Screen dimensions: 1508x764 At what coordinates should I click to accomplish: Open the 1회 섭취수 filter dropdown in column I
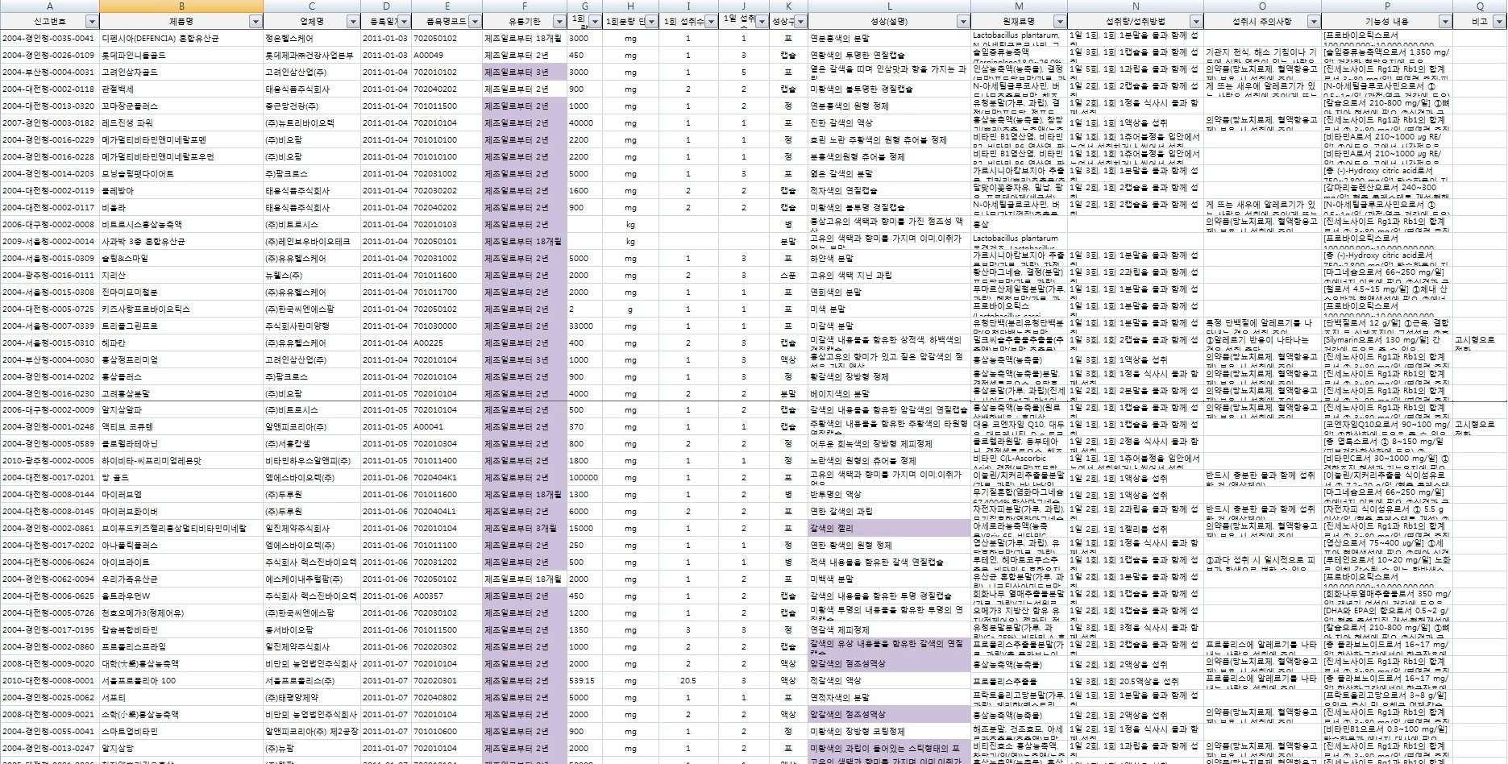(711, 22)
